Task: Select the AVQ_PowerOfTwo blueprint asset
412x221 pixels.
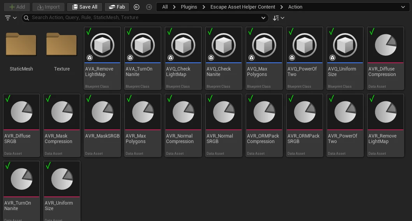Action: click(x=305, y=58)
